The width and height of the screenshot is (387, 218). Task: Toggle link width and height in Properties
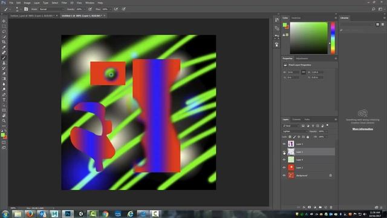pos(304,72)
